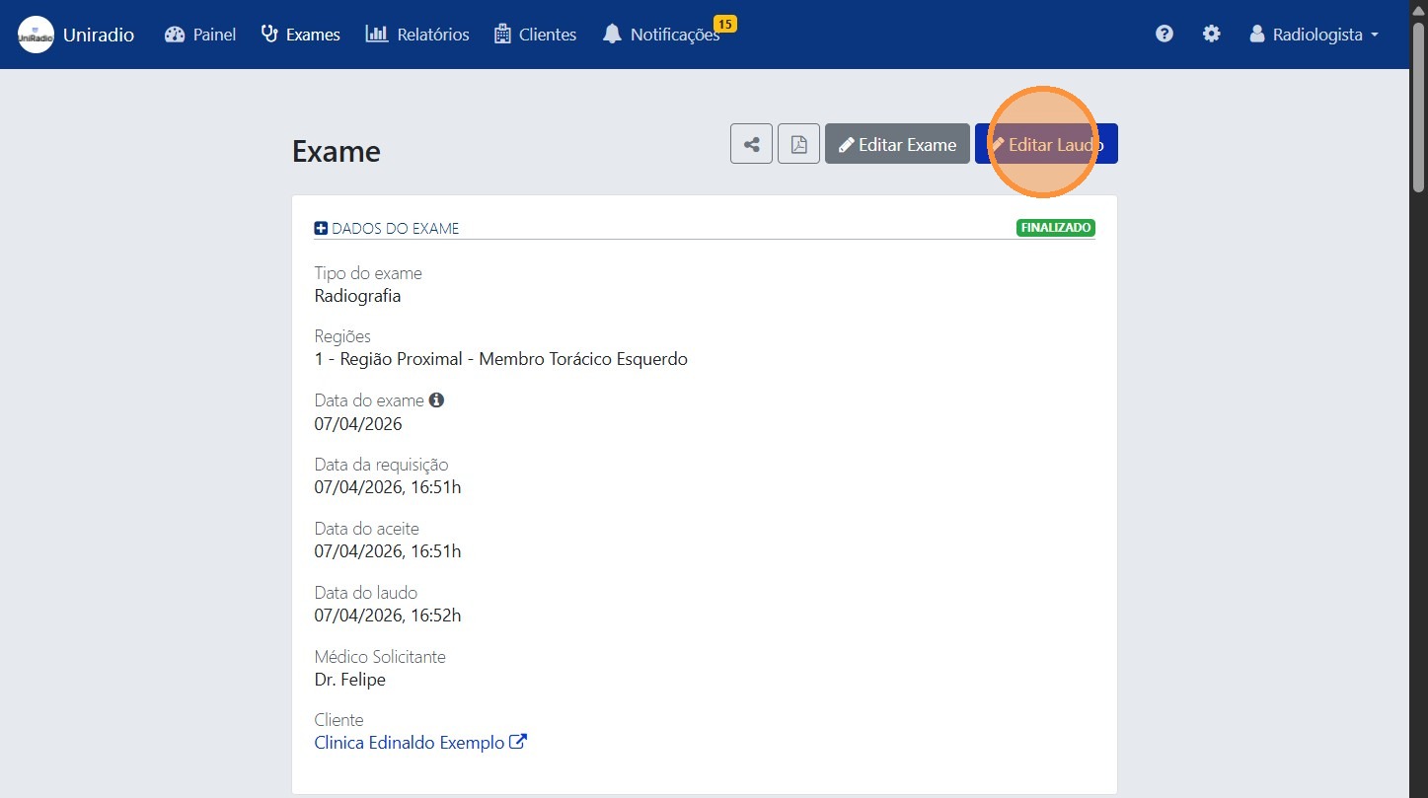1428x798 pixels.
Task: Click info icon beside Data do exame
Action: pos(436,400)
